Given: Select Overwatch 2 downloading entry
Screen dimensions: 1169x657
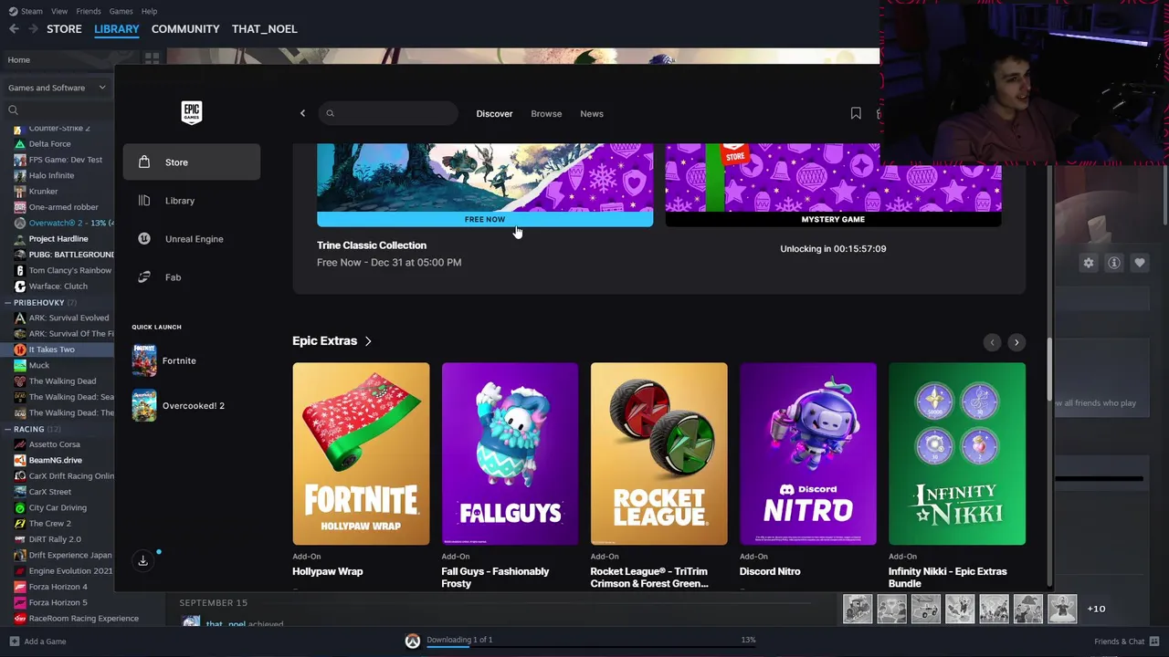Looking at the screenshot, I should click(x=64, y=223).
